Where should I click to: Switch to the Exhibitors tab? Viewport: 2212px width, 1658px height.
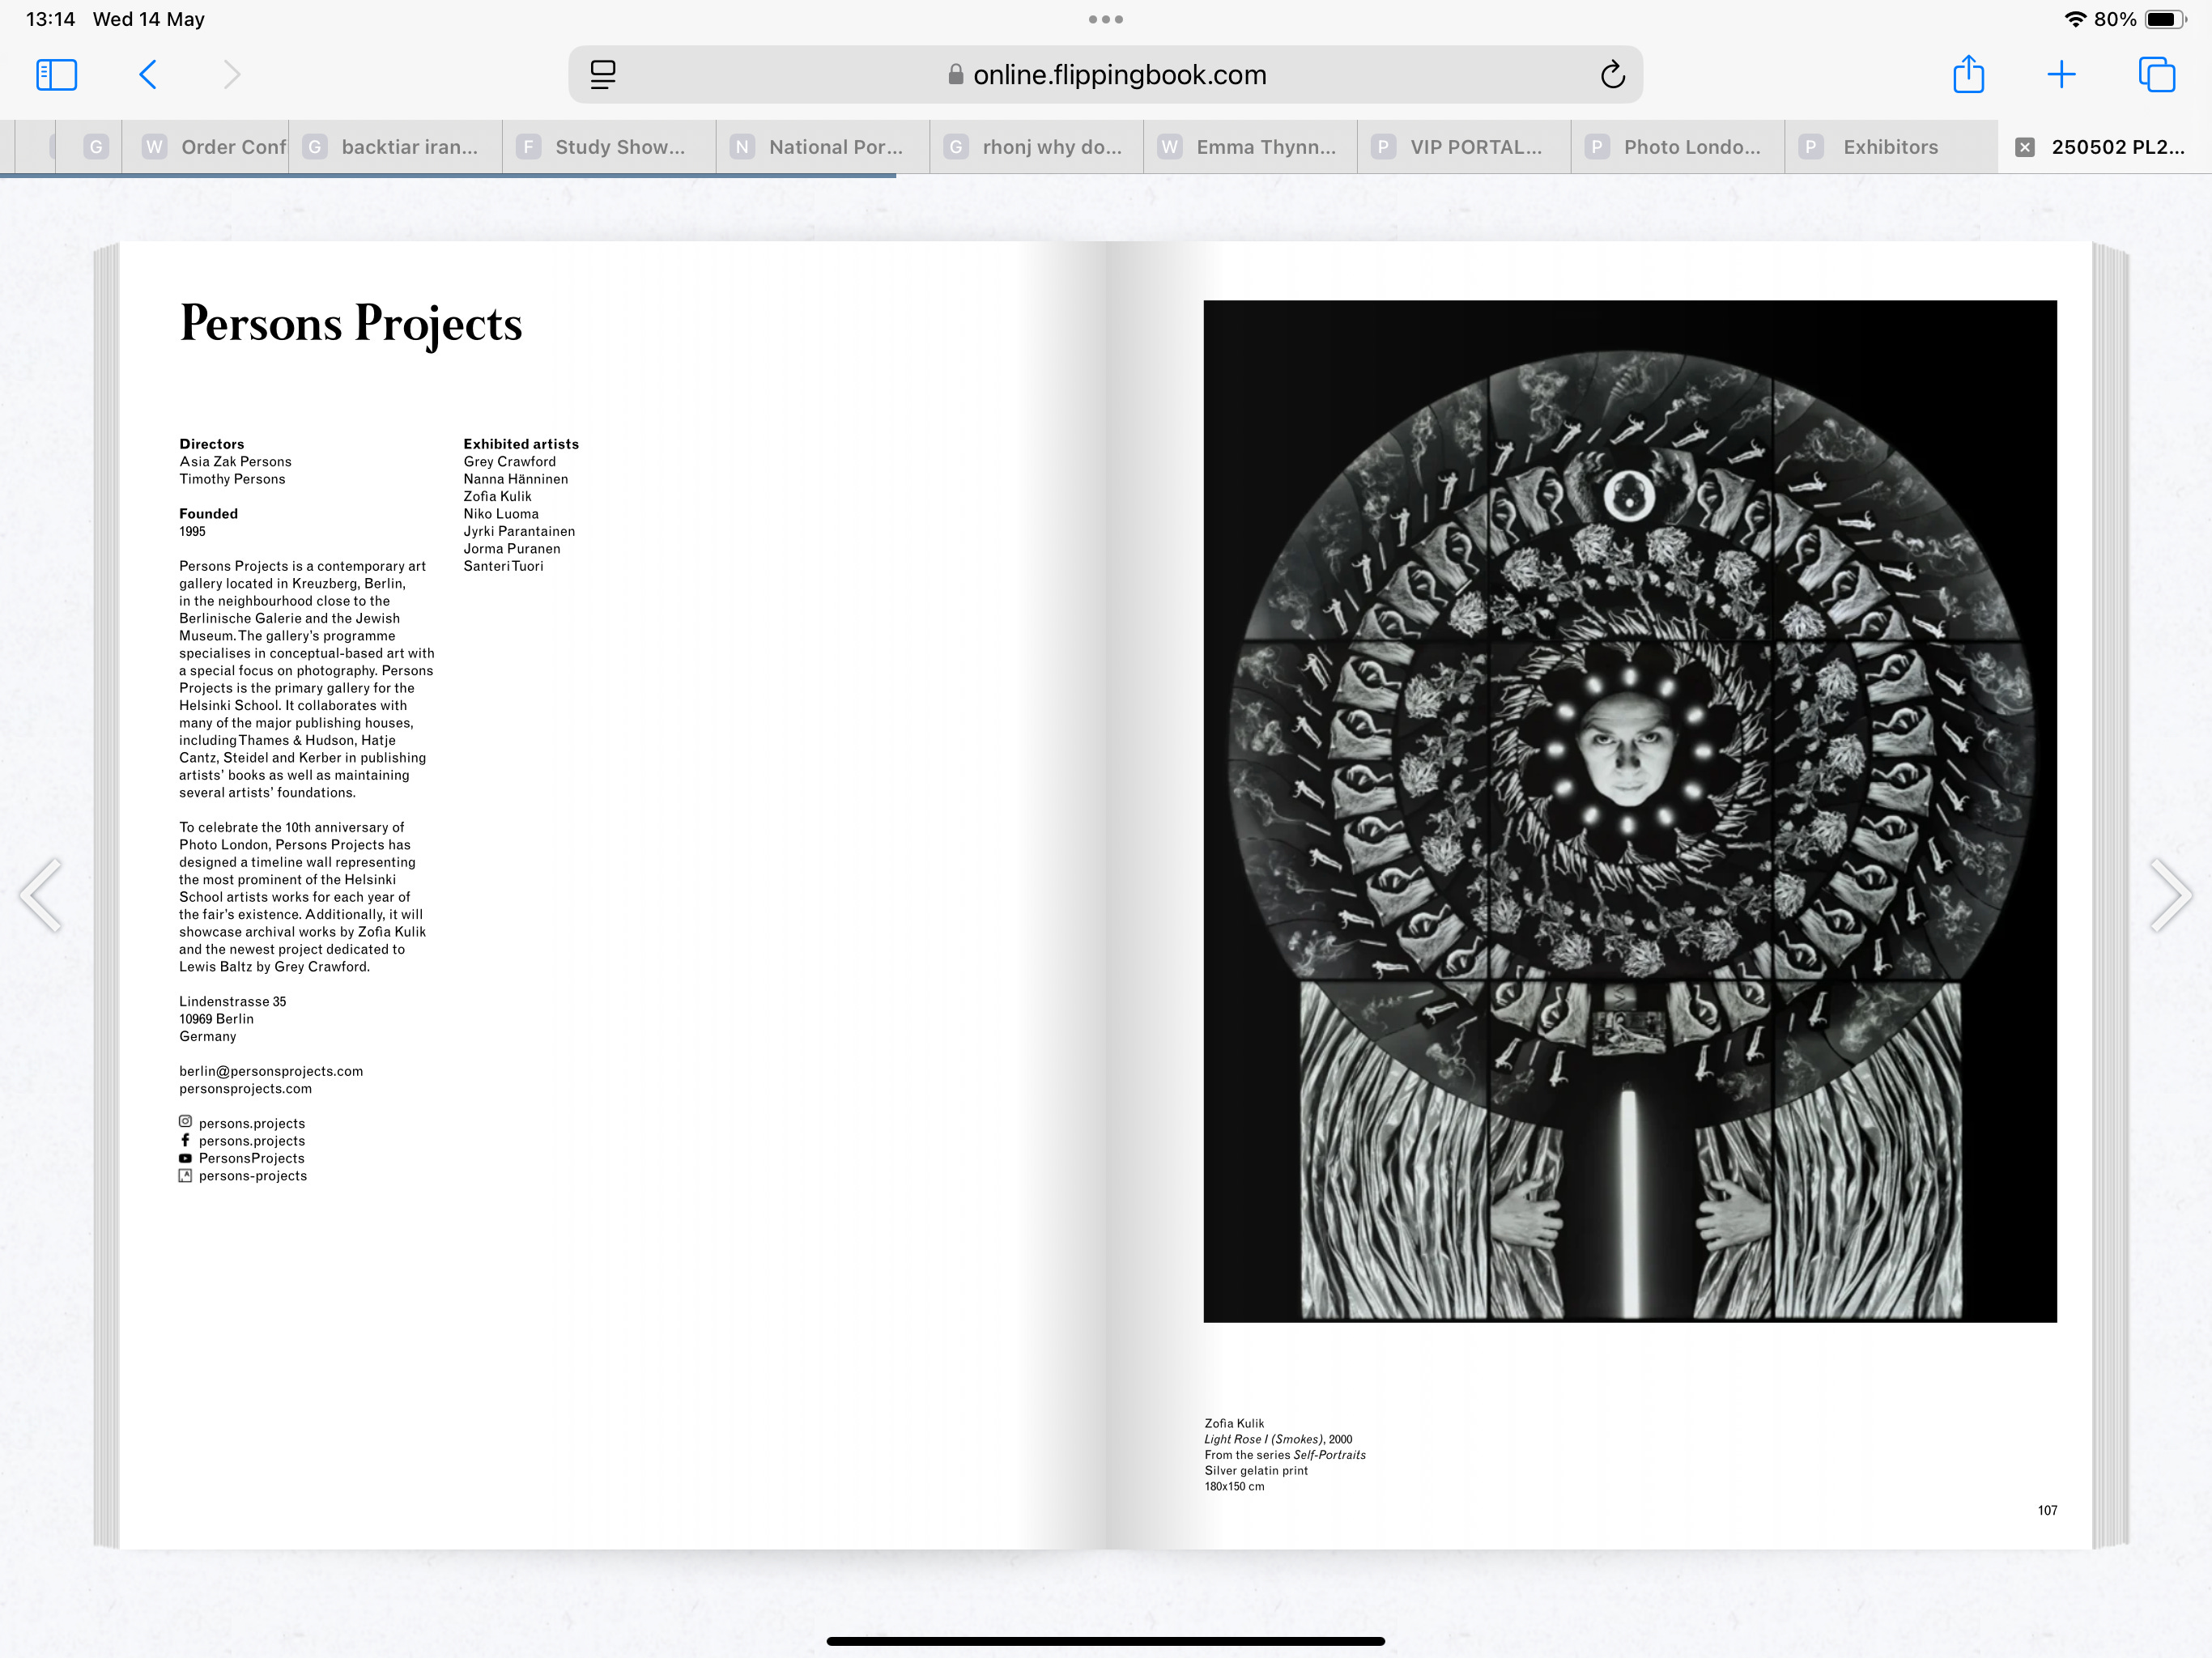pyautogui.click(x=1891, y=147)
